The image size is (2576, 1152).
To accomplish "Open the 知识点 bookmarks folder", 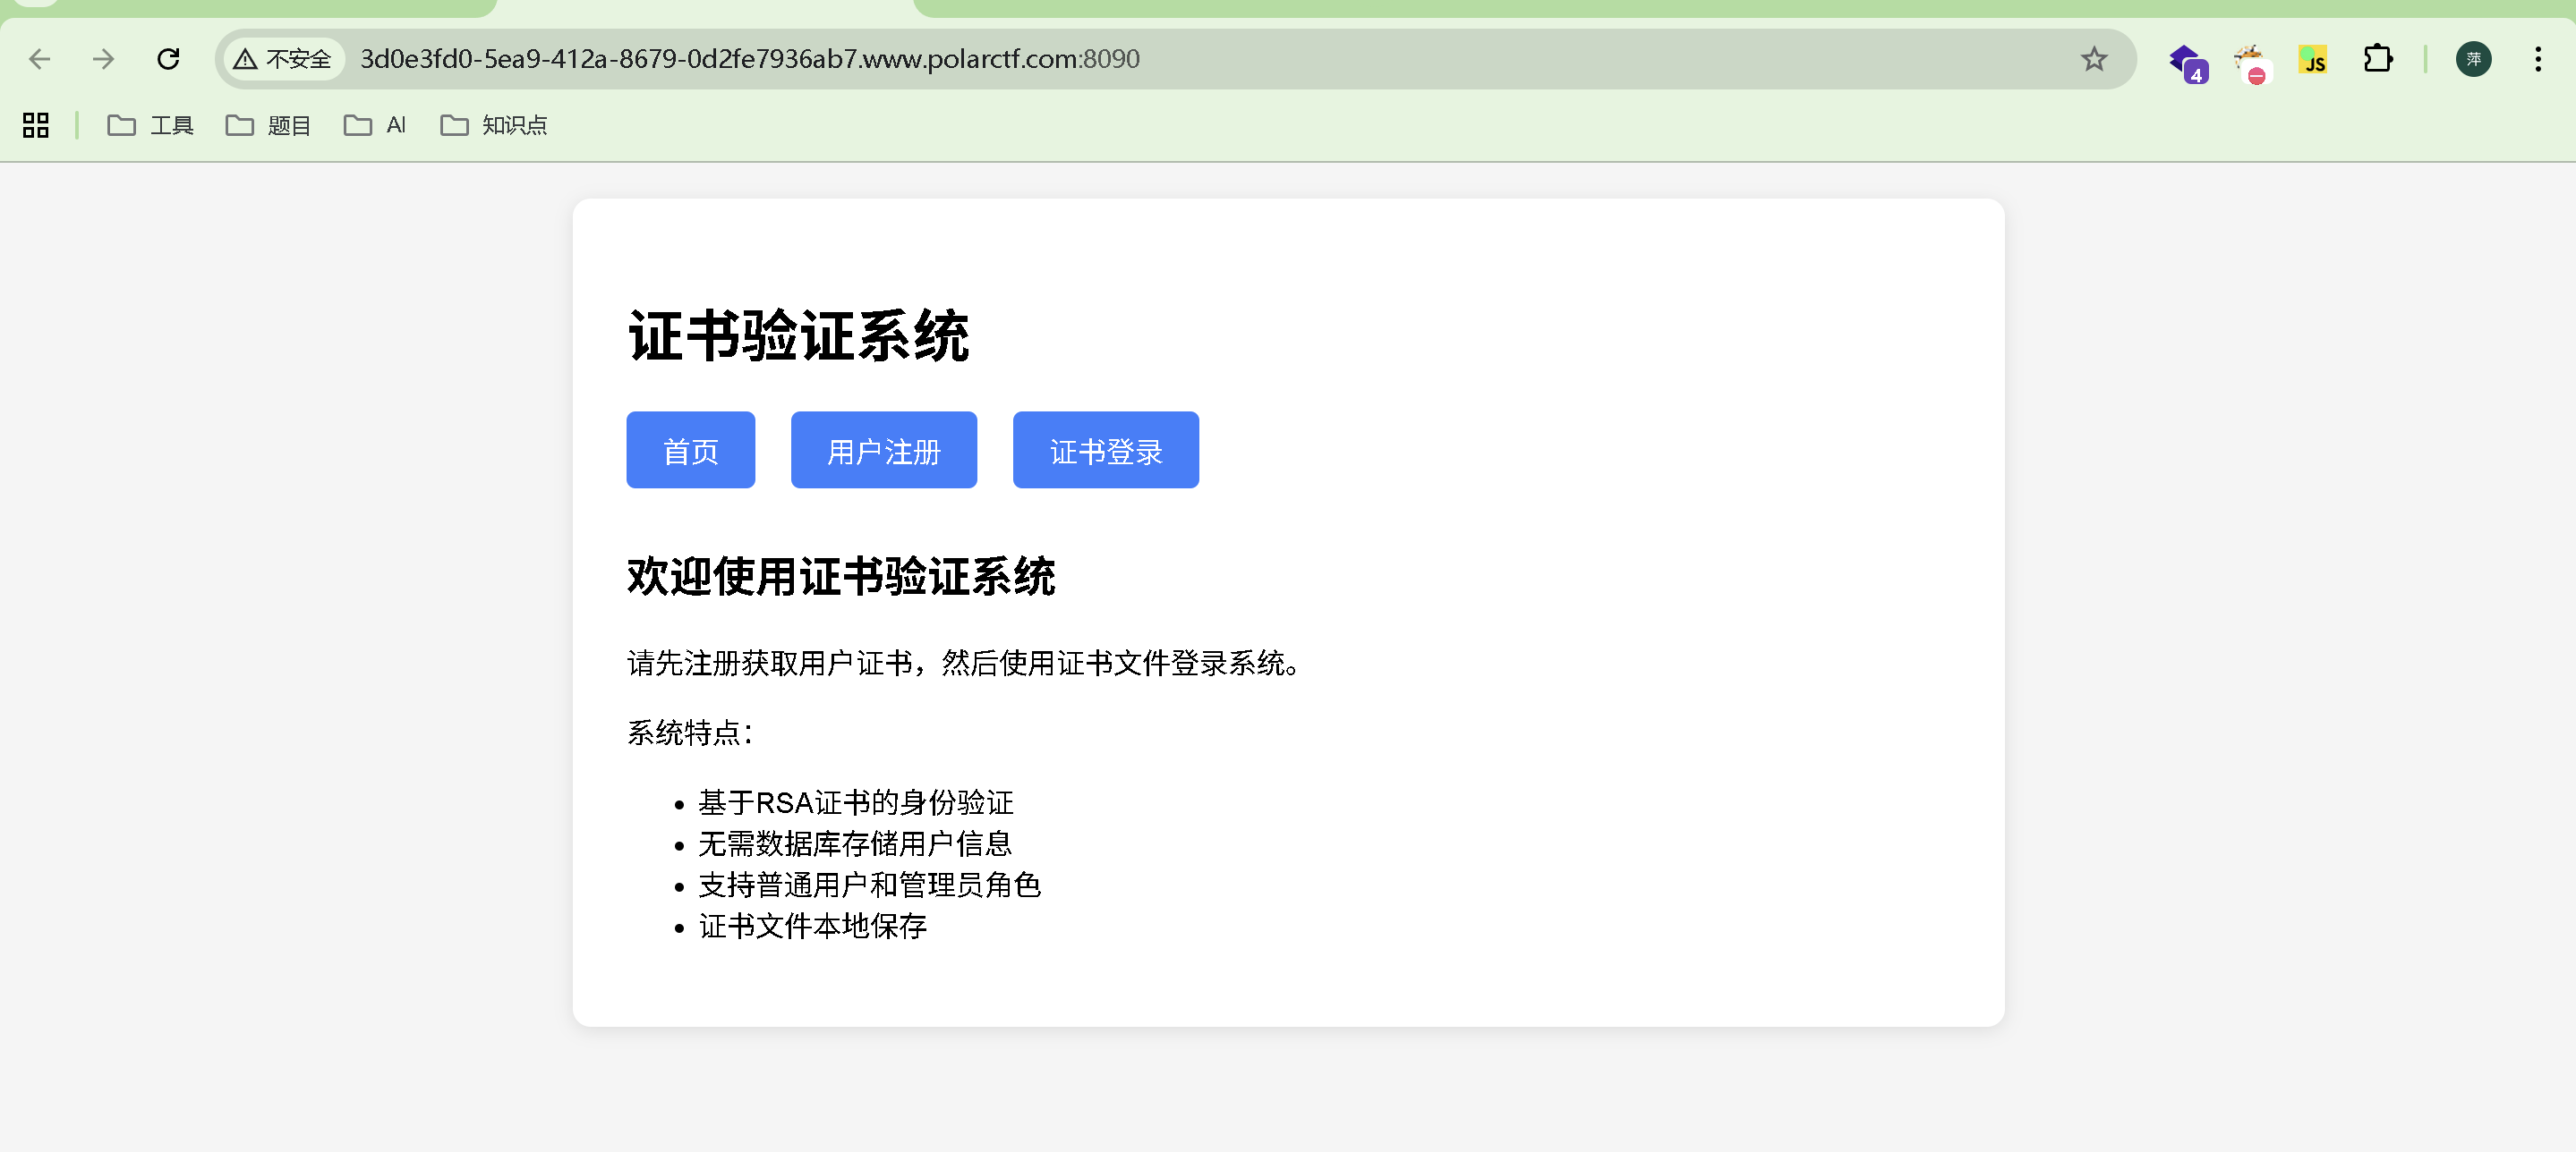I will 494,125.
